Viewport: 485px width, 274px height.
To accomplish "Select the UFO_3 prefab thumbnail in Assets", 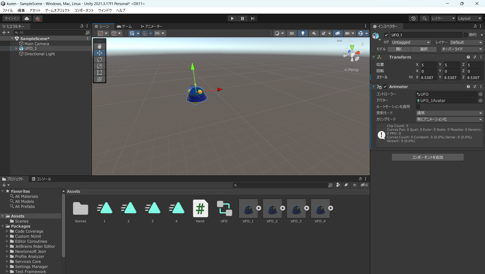I will click(296, 209).
